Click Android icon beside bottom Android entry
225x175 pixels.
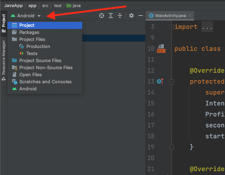(x=14, y=89)
